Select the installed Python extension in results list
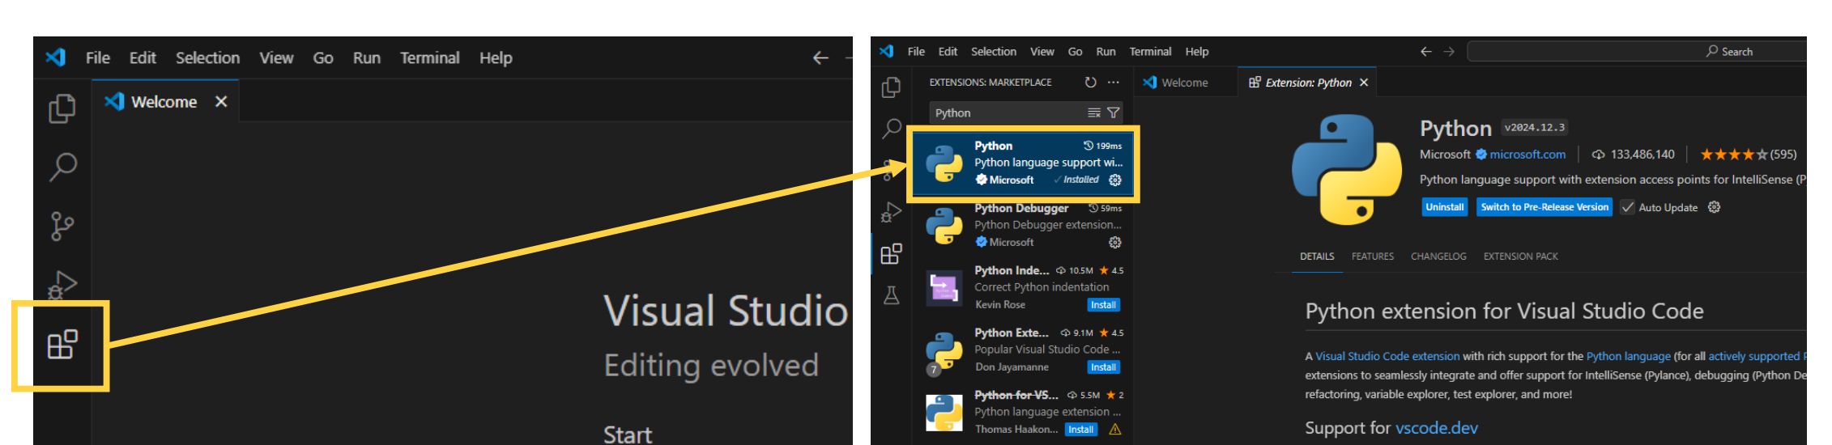1832x445 pixels. 1024,163
